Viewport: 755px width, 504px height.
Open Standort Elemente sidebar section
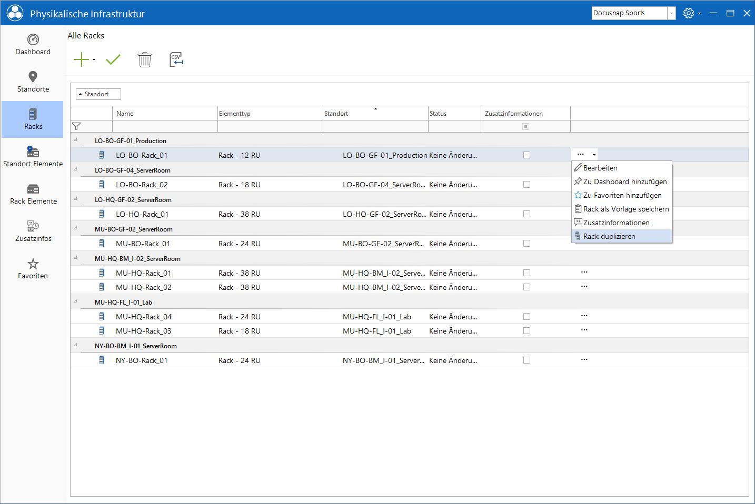point(33,157)
